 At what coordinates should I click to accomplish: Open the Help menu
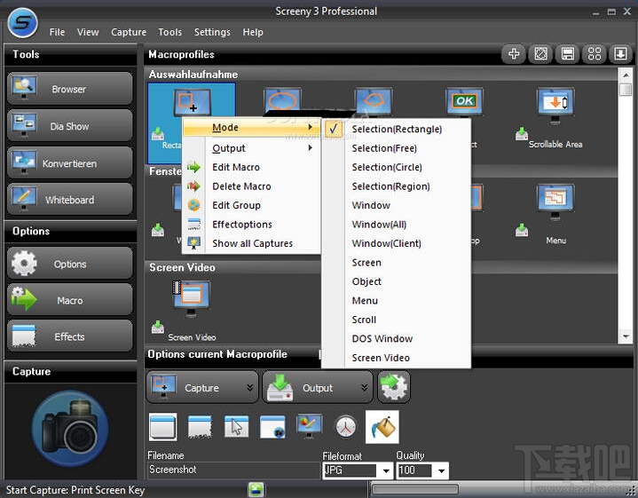coord(253,32)
